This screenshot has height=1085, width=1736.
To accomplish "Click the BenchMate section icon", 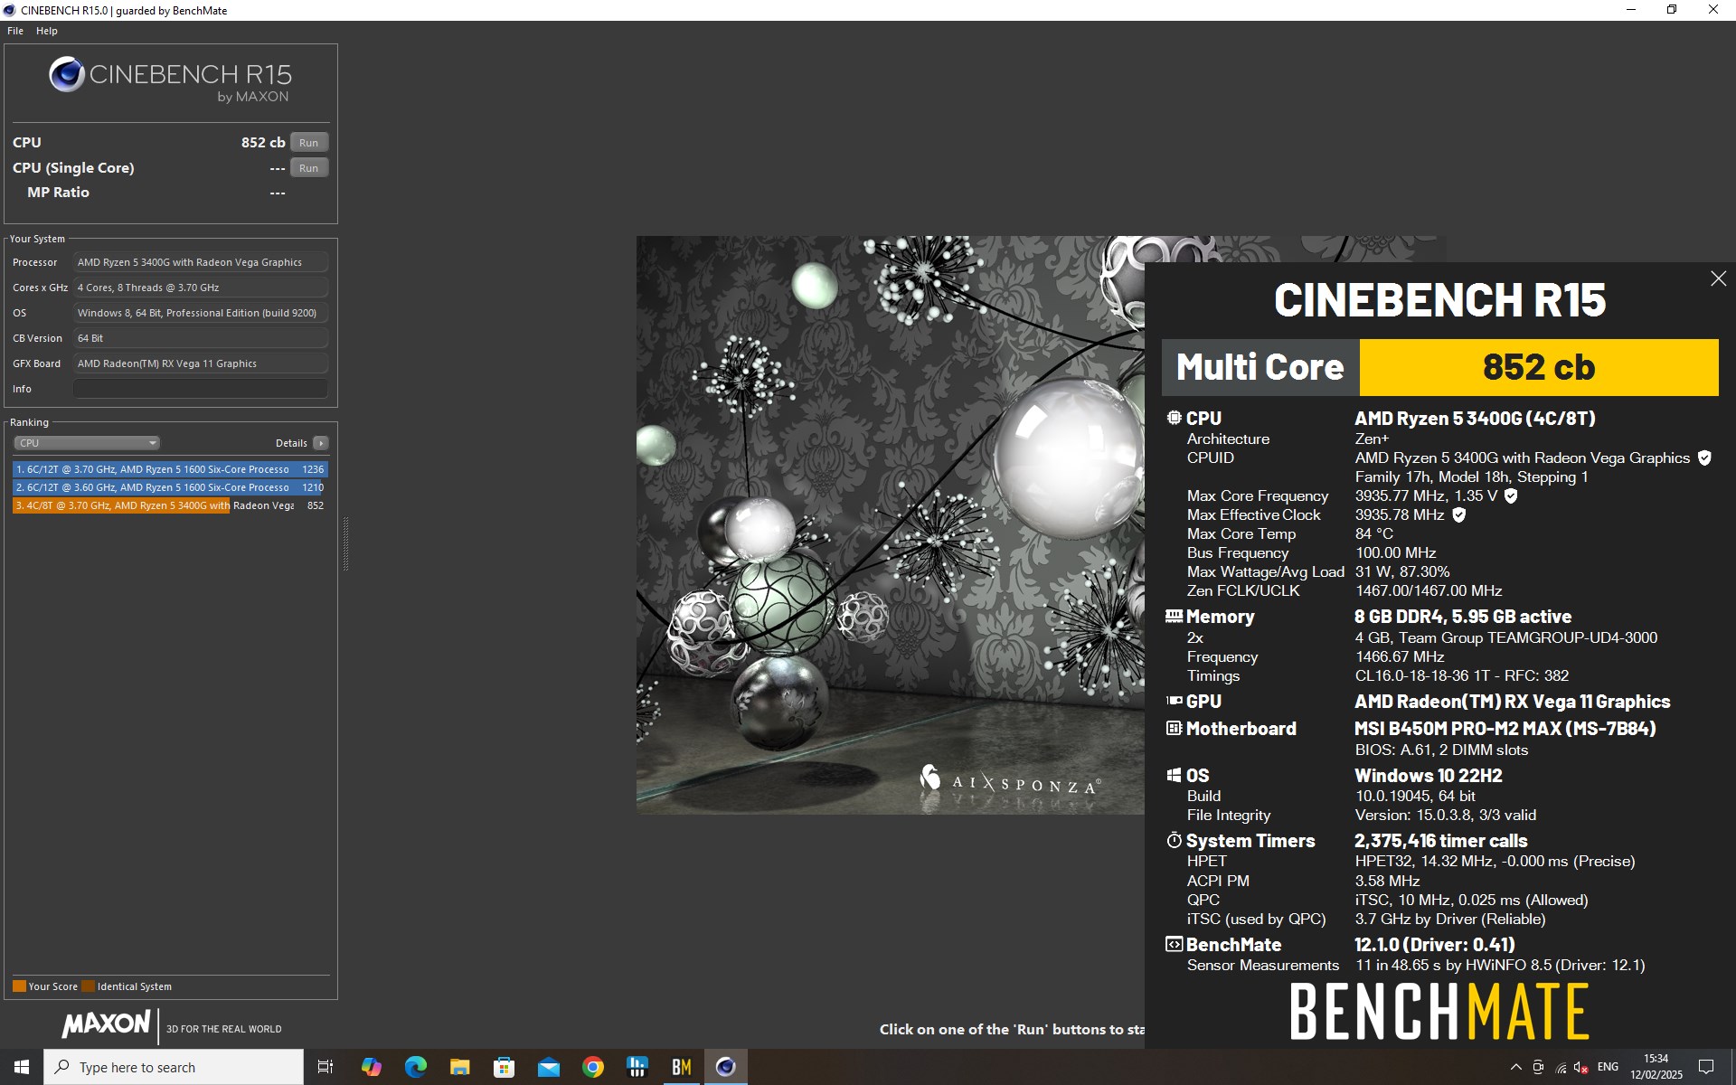I will coord(1174,944).
